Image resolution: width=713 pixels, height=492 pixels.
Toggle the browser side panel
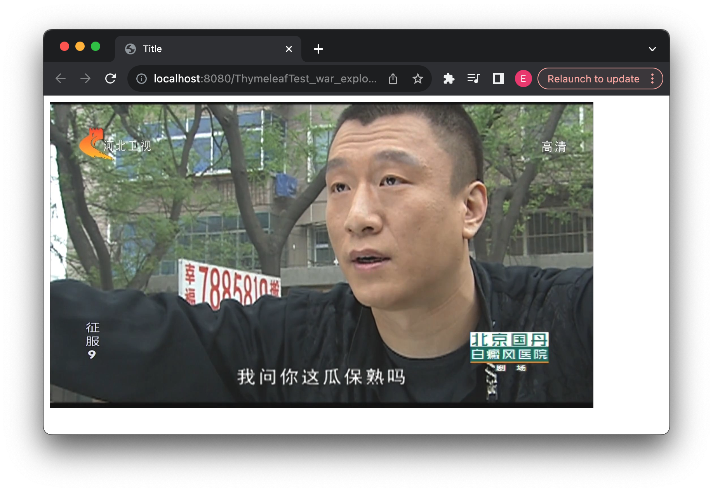[499, 79]
